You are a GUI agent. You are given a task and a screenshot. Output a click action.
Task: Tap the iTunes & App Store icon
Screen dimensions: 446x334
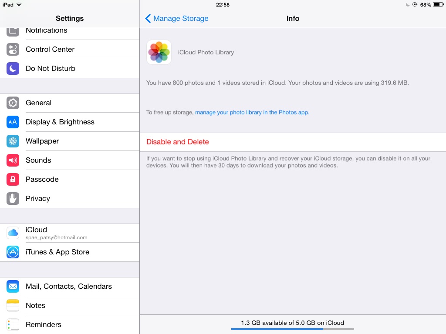(13, 252)
